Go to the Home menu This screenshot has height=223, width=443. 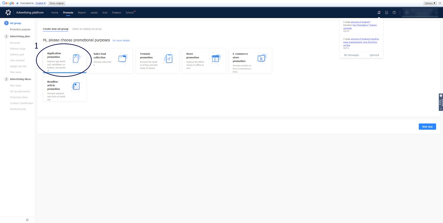[x=55, y=13]
